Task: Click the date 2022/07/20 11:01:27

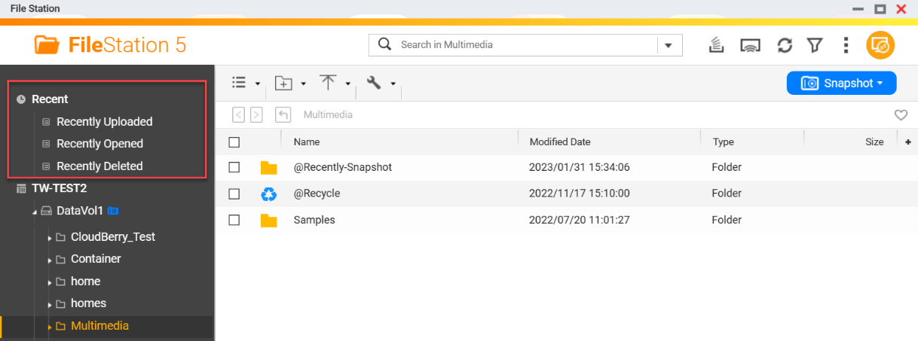Action: click(580, 220)
